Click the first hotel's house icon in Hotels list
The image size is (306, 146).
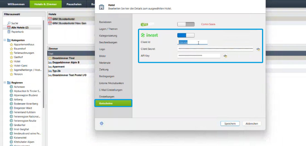pyautogui.click(x=50, y=19)
